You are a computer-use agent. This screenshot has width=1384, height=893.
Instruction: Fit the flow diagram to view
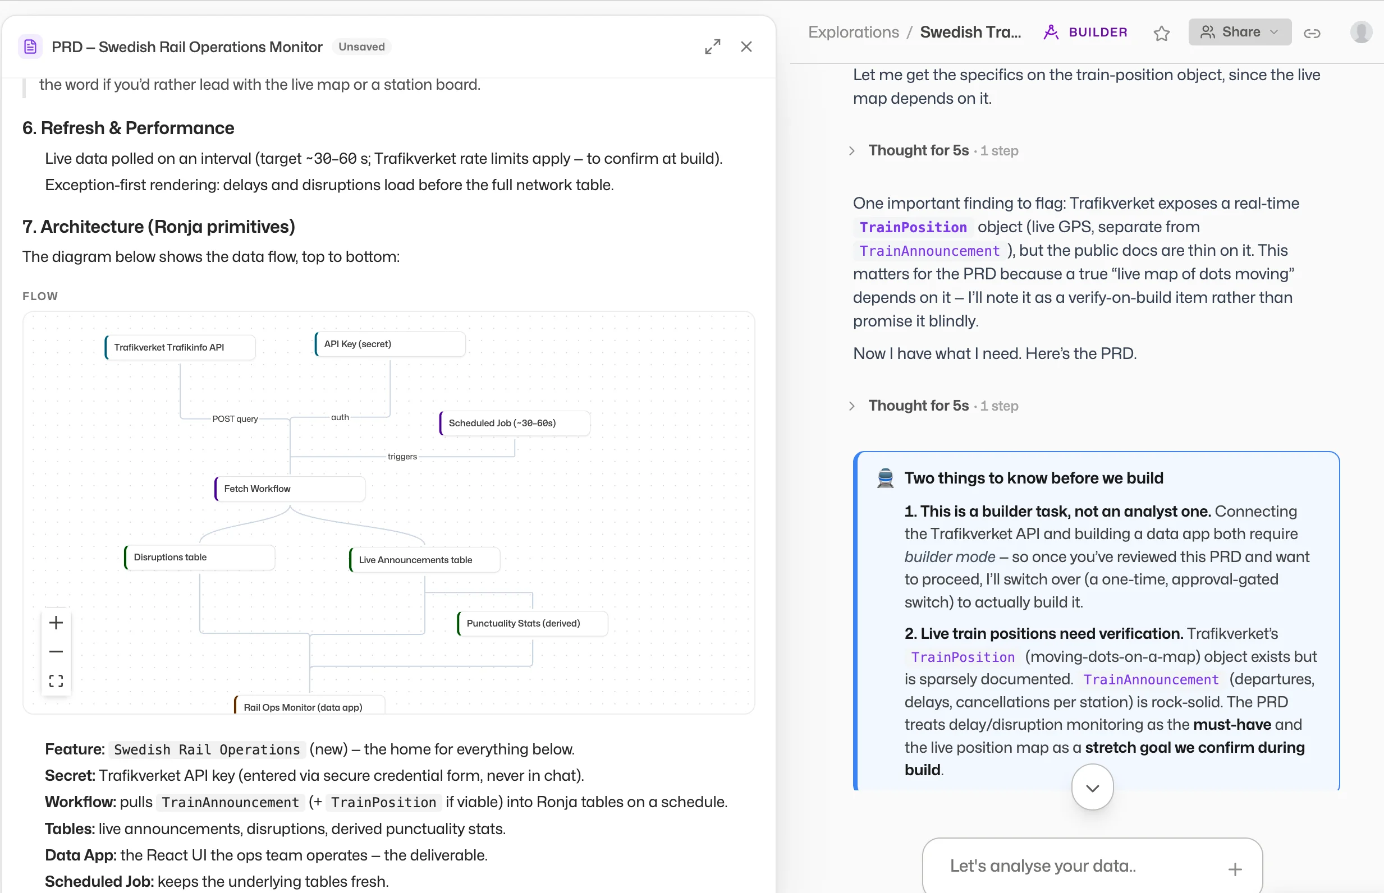(56, 681)
